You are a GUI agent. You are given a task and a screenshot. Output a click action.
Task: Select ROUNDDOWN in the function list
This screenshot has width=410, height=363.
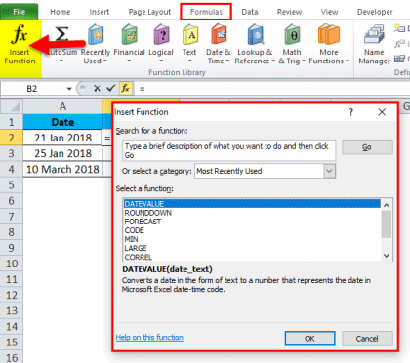click(x=252, y=213)
